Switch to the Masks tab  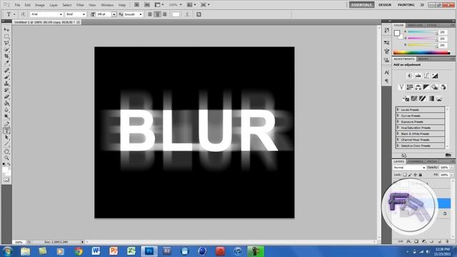click(423, 59)
